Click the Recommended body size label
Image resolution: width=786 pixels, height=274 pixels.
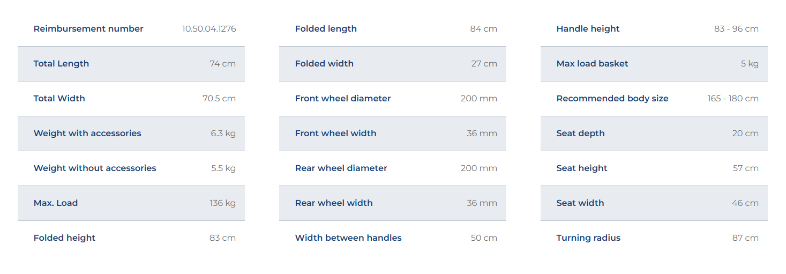(612, 99)
